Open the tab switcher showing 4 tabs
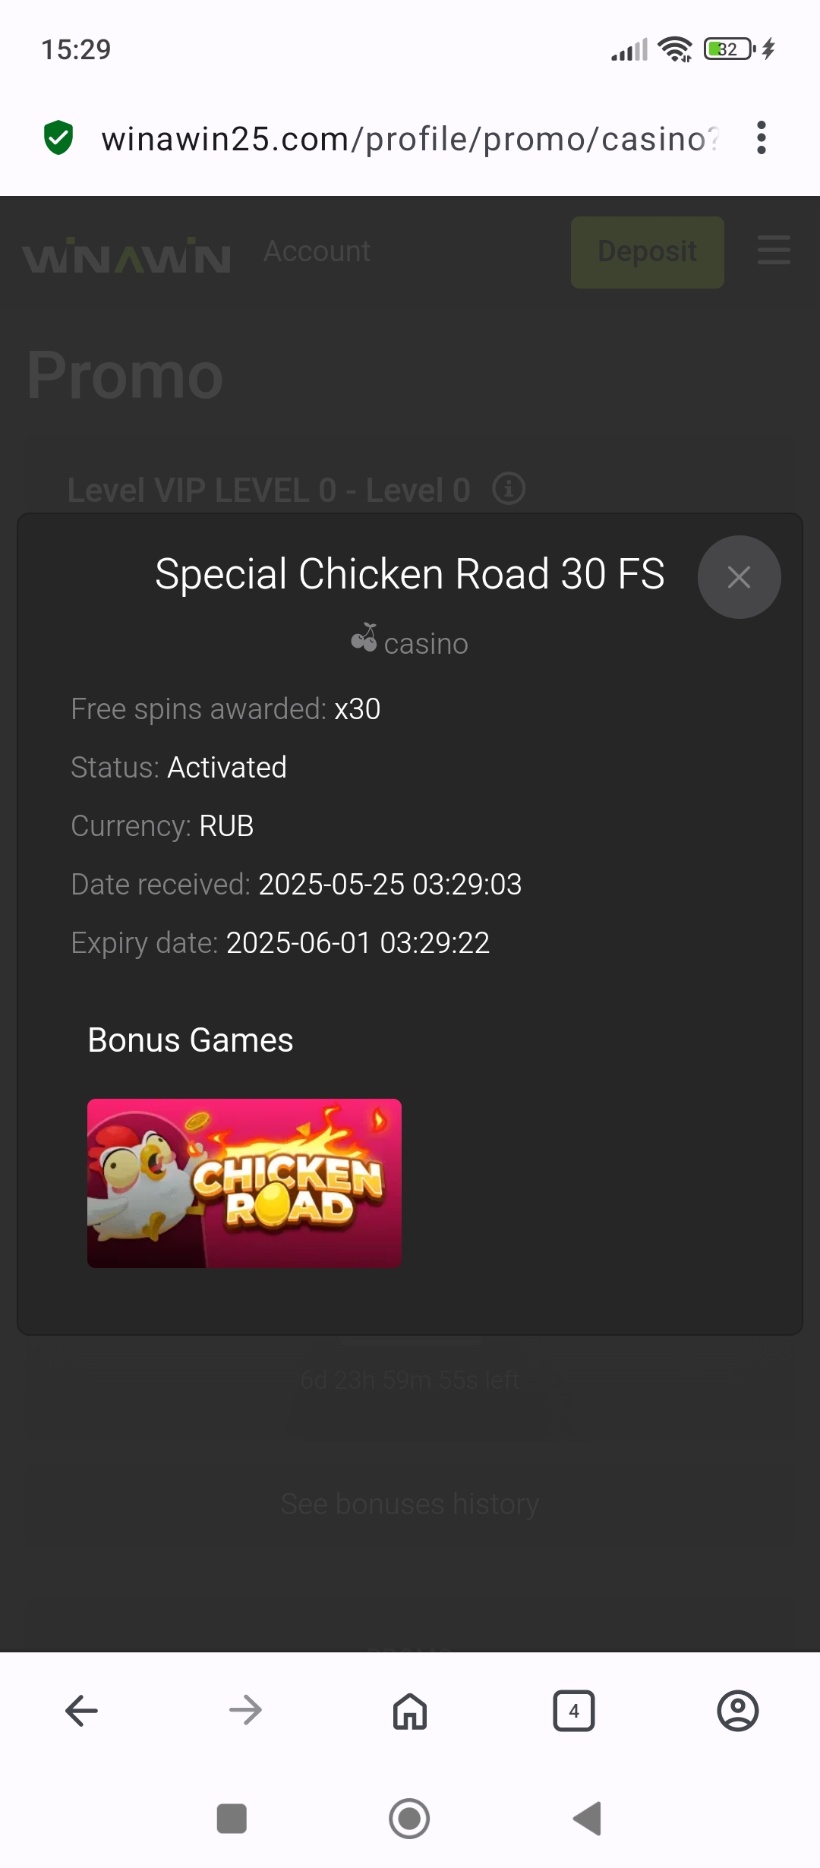 click(574, 1711)
